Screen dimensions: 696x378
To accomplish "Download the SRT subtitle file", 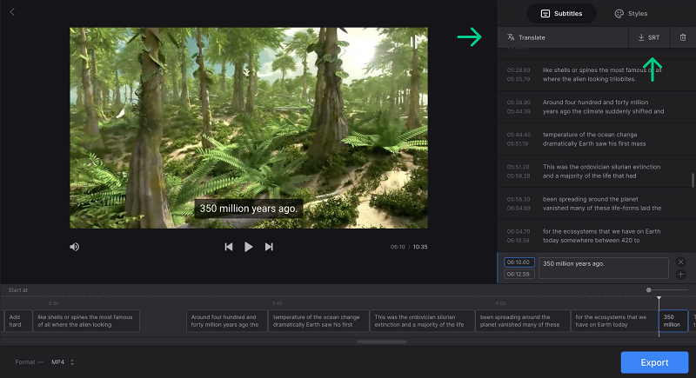I will coord(649,37).
